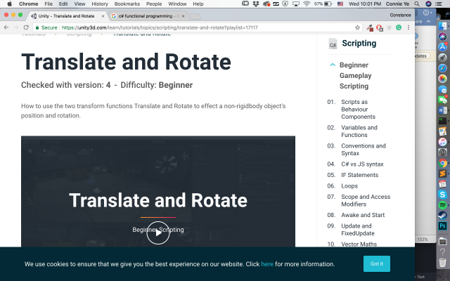Open the View menu

point(79,4)
